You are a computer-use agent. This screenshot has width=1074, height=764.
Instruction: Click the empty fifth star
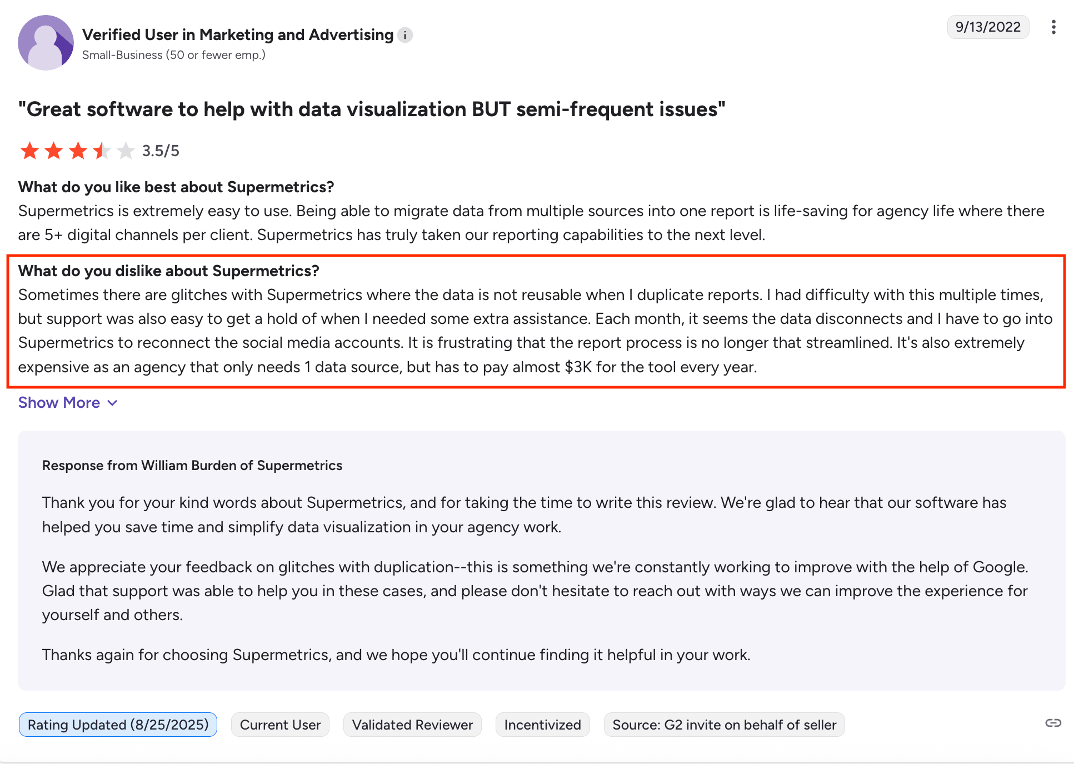tap(126, 151)
